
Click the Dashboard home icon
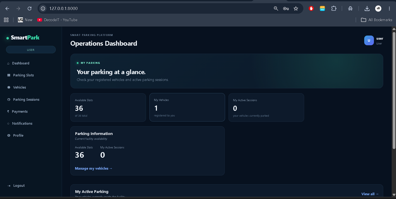[x=9, y=63]
